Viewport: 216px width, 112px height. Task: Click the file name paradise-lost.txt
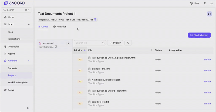pos(100,102)
